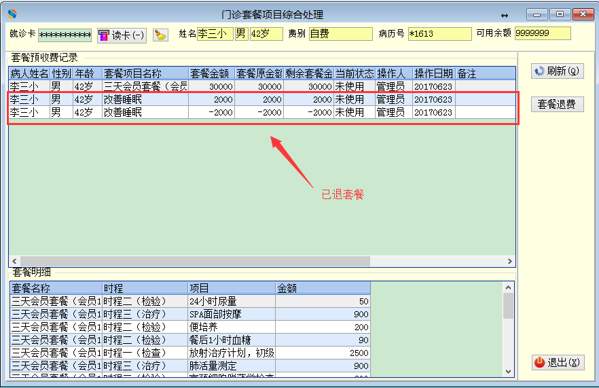Click the 刷新(Q) refresh button
The height and width of the screenshot is (388, 599).
(x=558, y=71)
